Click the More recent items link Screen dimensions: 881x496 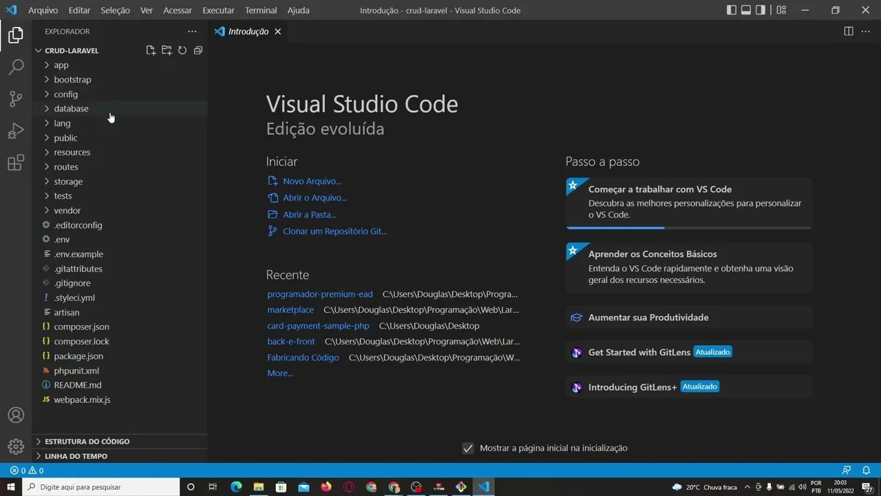tap(280, 373)
